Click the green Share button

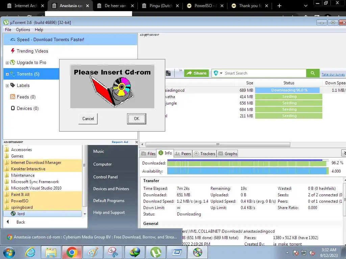tap(197, 73)
